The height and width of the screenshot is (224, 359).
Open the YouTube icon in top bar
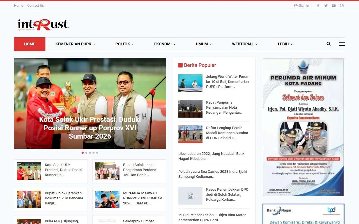tap(334, 6)
